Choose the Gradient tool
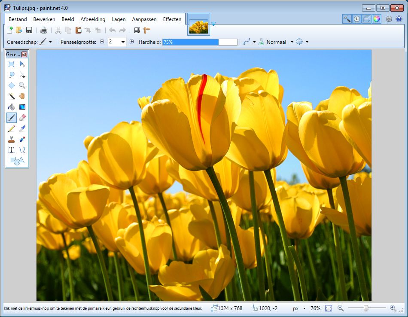Viewport: 408px width, 317px height. click(22, 107)
